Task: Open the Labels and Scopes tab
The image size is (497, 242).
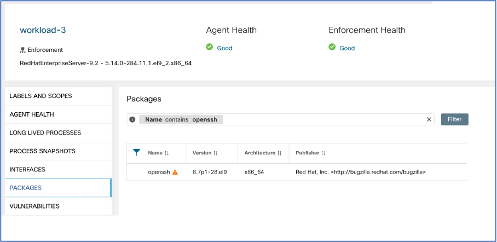Action: [x=41, y=96]
